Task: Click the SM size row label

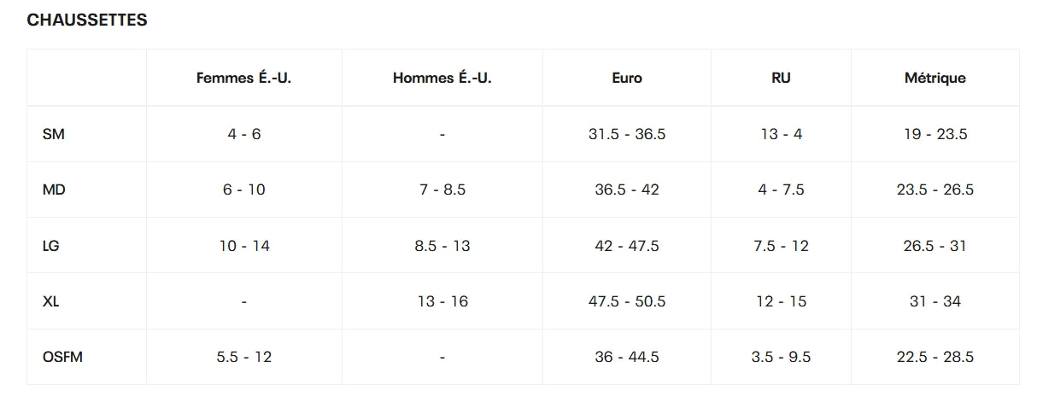Action: tap(53, 134)
